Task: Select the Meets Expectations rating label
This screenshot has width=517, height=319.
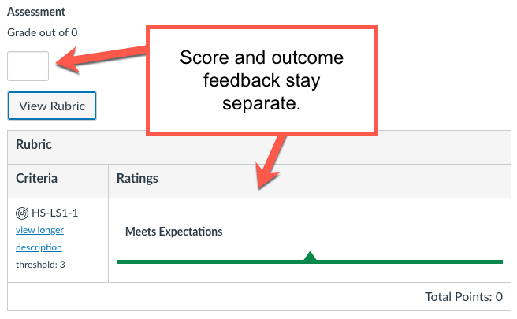Action: pyautogui.click(x=174, y=232)
